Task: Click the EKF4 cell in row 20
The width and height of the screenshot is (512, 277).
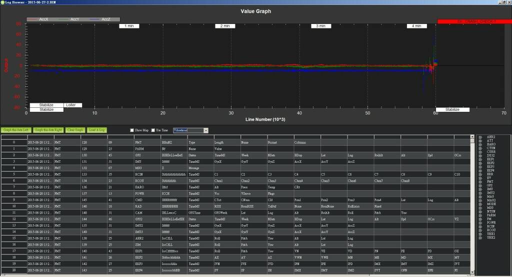Action: pyautogui.click(x=147, y=271)
